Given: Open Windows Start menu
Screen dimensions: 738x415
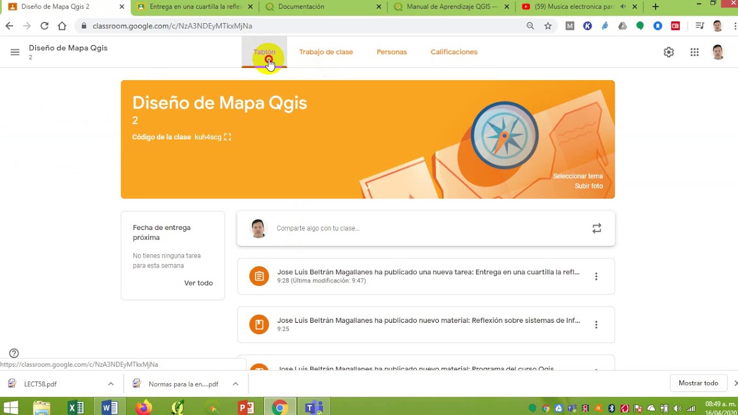Looking at the screenshot, I should tap(11, 408).
